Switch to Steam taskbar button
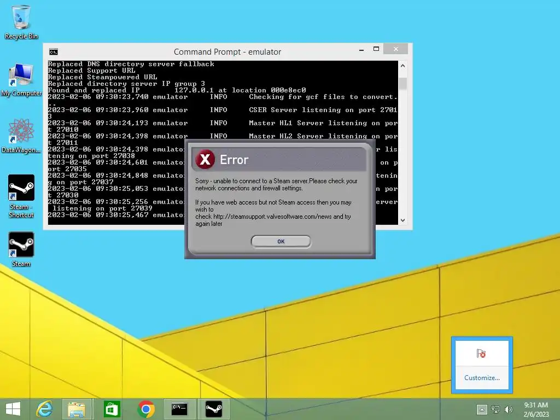 (214, 409)
